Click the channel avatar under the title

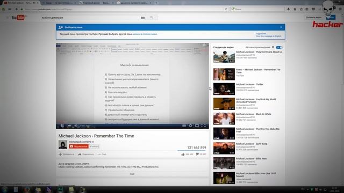pyautogui.click(x=63, y=145)
